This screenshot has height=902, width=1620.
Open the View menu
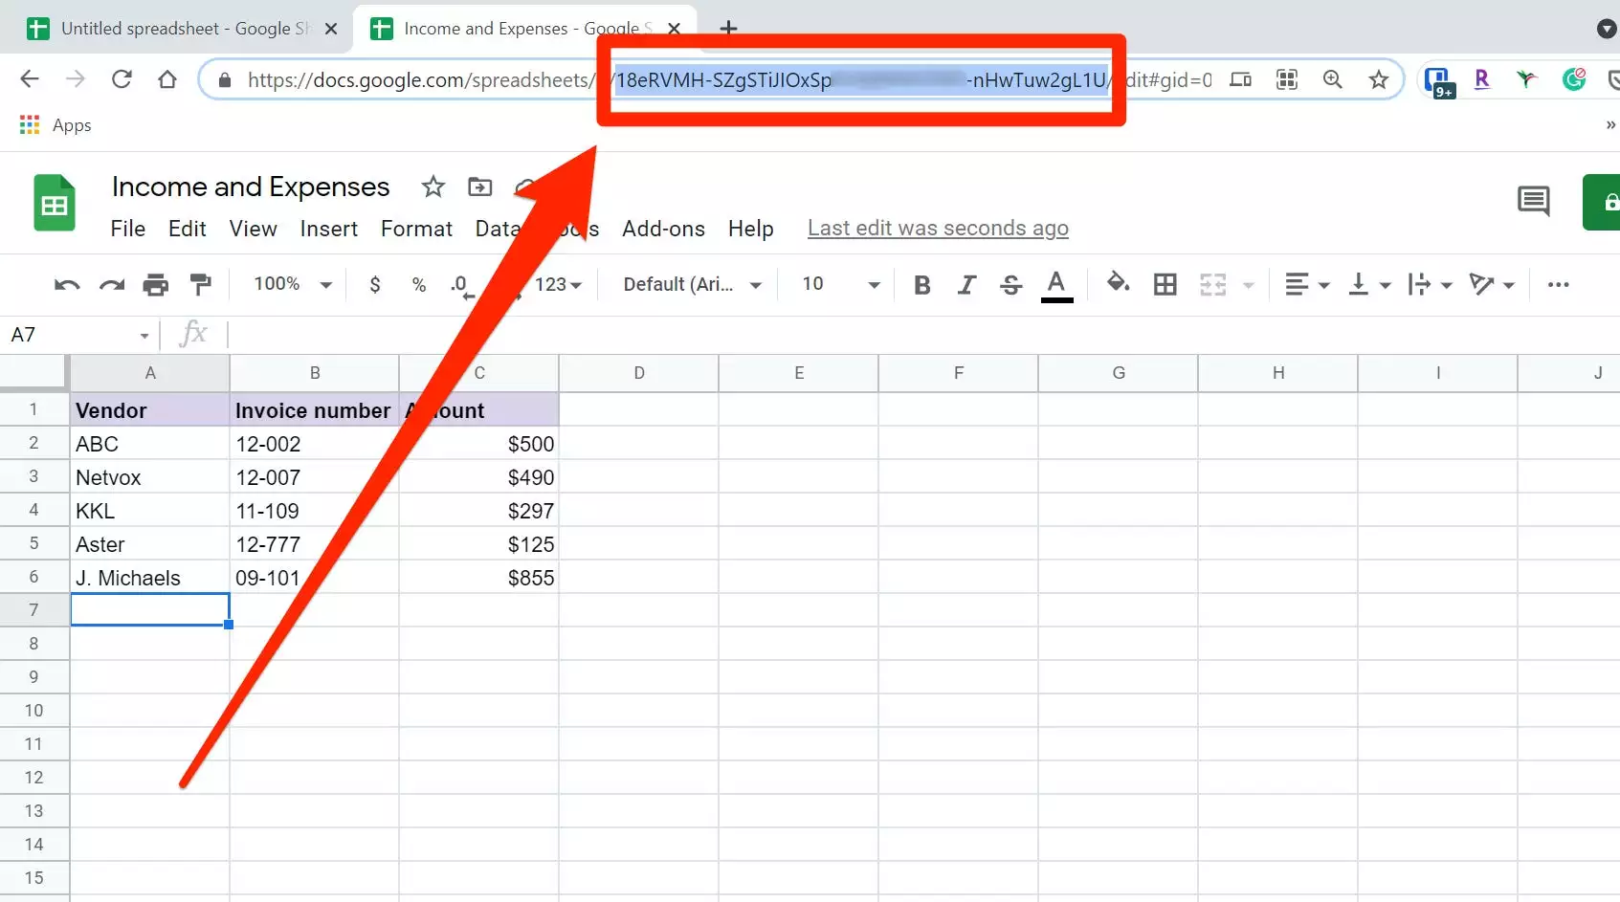pyautogui.click(x=253, y=229)
